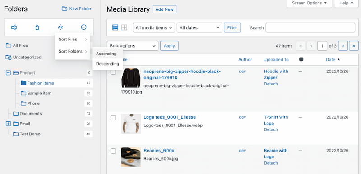Open the Beanies_600x file title
The width and height of the screenshot is (361, 174).
click(159, 151)
